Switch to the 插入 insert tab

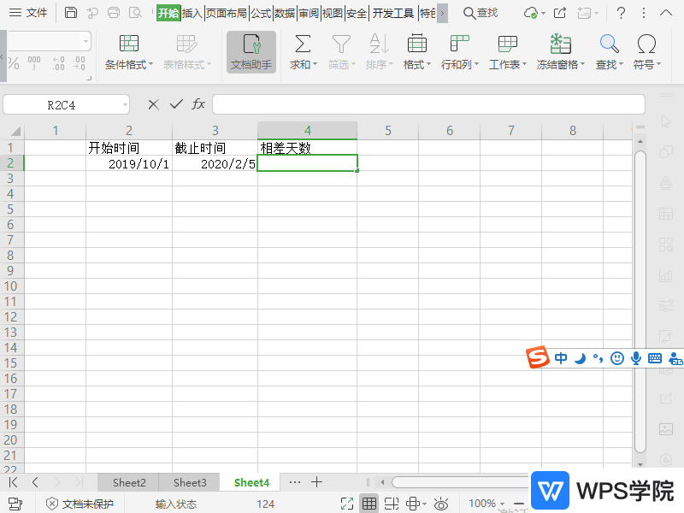click(192, 13)
